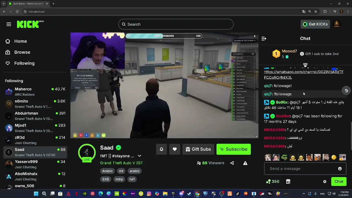Image resolution: width=352 pixels, height=198 pixels.
Task: Click the Subscribe button
Action: tap(234, 149)
